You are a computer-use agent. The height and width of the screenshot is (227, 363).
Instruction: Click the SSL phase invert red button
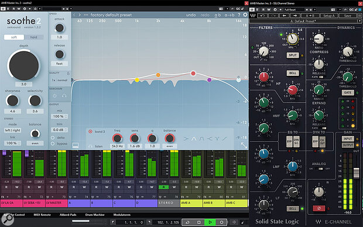[x=319, y=208]
